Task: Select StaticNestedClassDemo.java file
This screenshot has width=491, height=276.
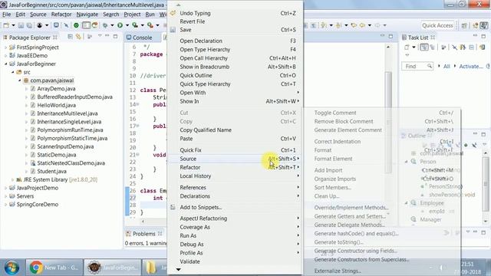Action: (x=71, y=163)
